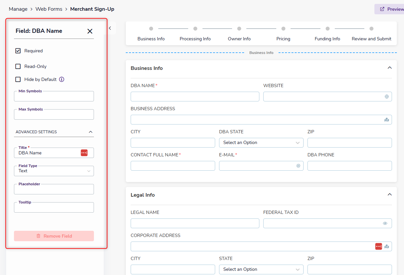Open the DBA State dropdown

(x=261, y=143)
